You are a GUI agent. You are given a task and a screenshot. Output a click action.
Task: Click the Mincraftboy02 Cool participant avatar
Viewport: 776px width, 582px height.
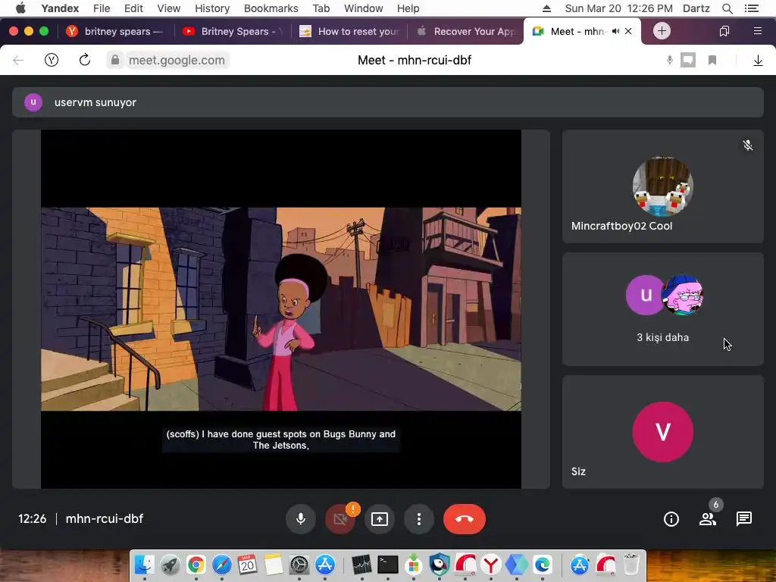pyautogui.click(x=662, y=186)
